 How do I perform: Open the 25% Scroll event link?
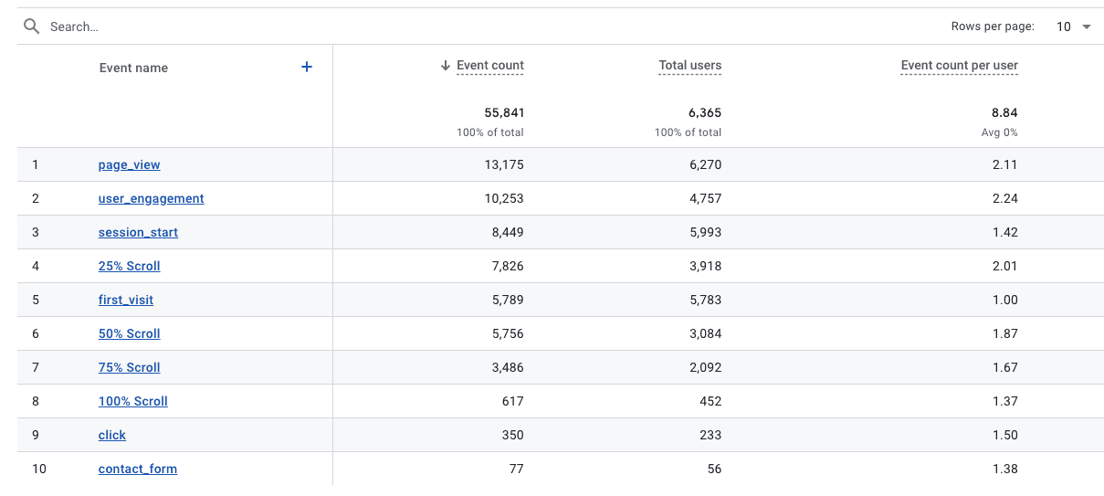(x=129, y=267)
